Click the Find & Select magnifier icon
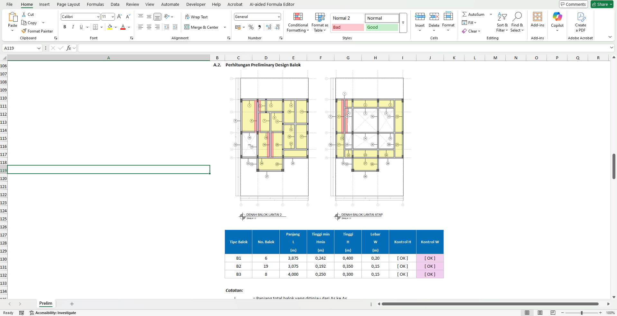The width and height of the screenshot is (617, 316). (x=517, y=17)
